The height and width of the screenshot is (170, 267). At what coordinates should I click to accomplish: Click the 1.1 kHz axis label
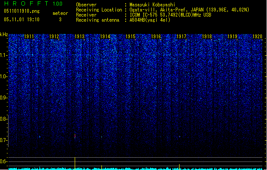click(3, 55)
